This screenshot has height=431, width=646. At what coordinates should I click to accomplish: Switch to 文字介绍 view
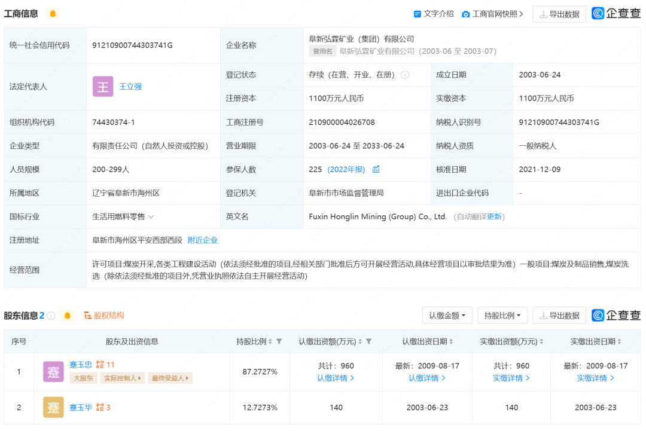click(433, 13)
